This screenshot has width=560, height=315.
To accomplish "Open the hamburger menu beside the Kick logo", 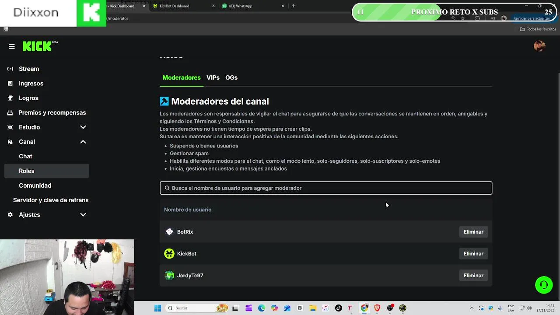I will click(x=12, y=46).
